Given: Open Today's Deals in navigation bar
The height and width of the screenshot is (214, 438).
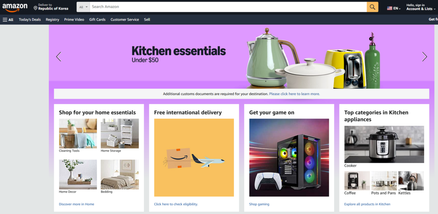Looking at the screenshot, I should click(x=30, y=19).
